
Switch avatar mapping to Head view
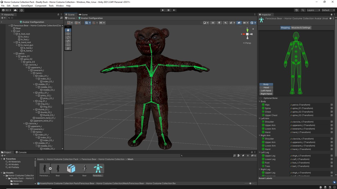pyautogui.click(x=266, y=87)
